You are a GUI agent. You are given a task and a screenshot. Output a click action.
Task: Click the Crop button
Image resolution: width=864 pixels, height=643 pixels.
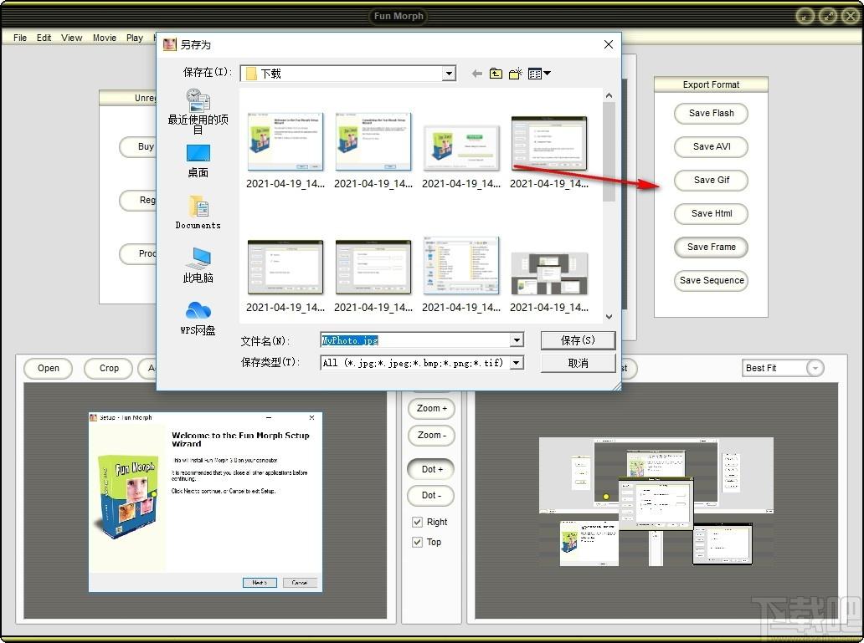pyautogui.click(x=109, y=368)
